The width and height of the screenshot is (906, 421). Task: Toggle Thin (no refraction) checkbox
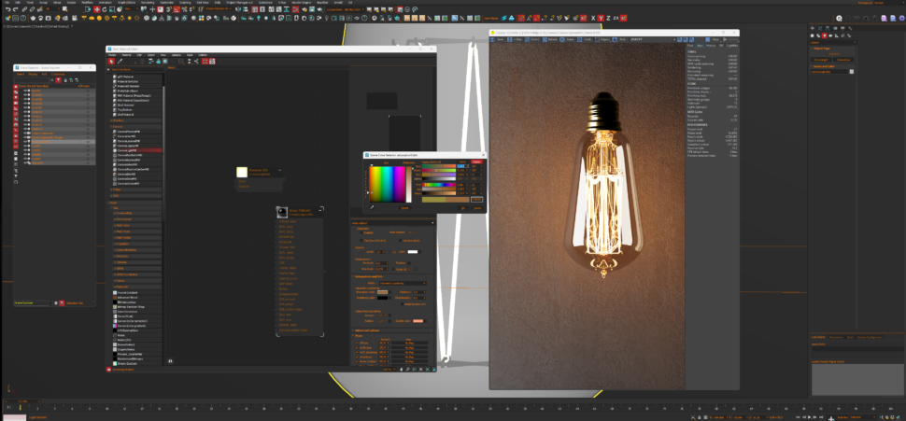[x=361, y=240]
